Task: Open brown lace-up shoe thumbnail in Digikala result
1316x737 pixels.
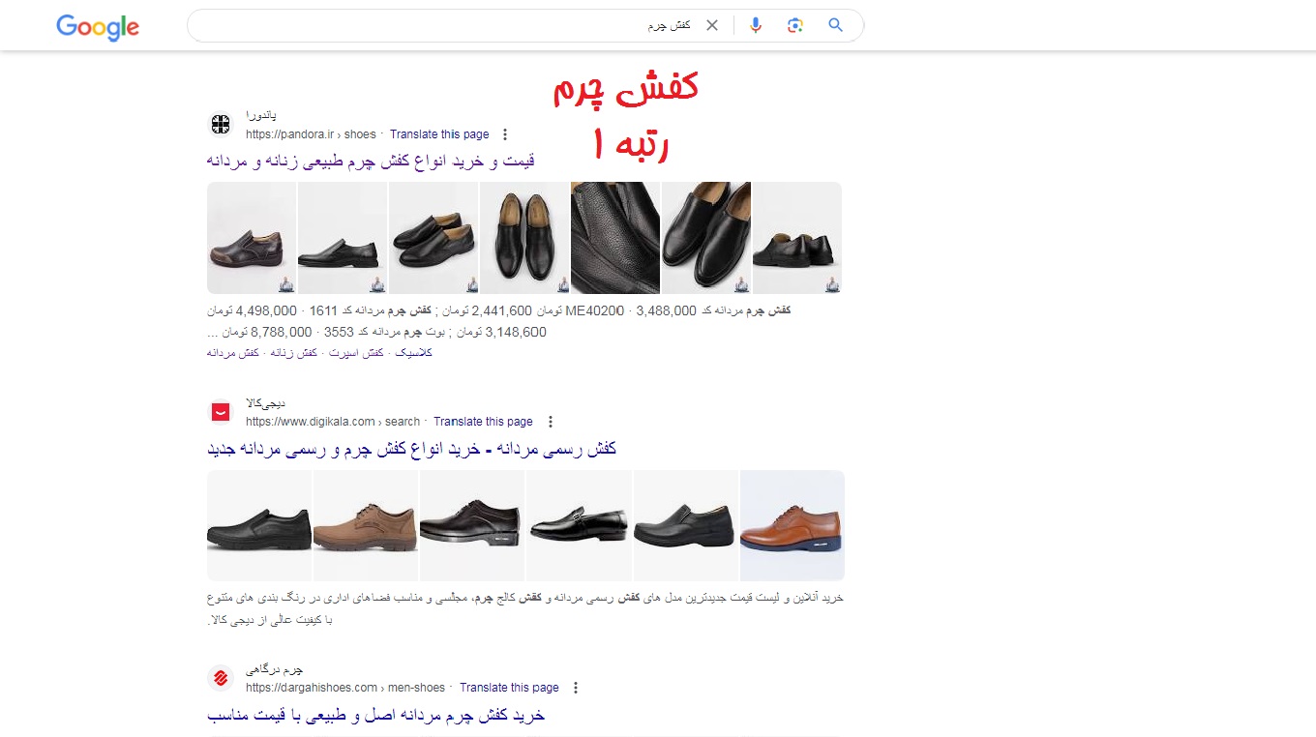Action: [366, 525]
